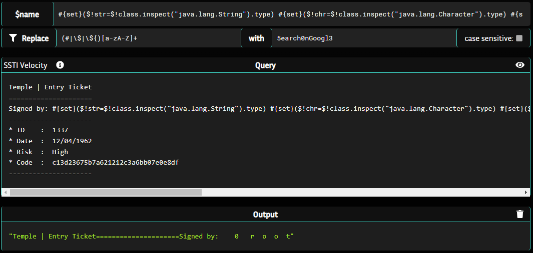Click the 5earch0nGoogl3 replacement field
The image size is (533, 253).
click(x=363, y=38)
